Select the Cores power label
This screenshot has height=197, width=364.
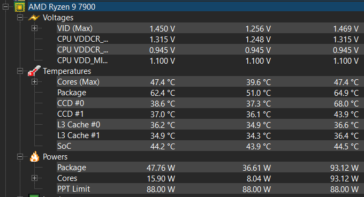[x=67, y=178]
